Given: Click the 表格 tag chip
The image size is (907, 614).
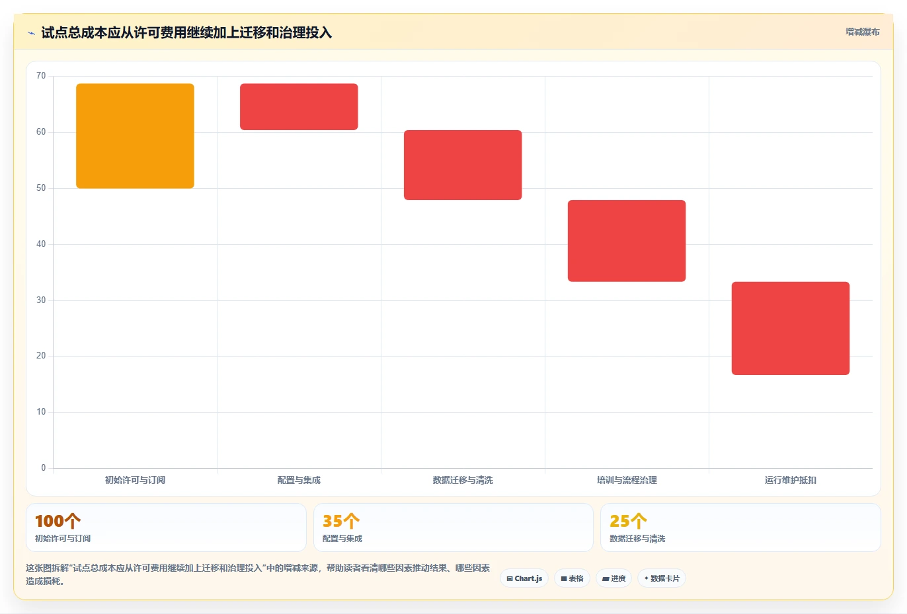Looking at the screenshot, I should (x=572, y=578).
